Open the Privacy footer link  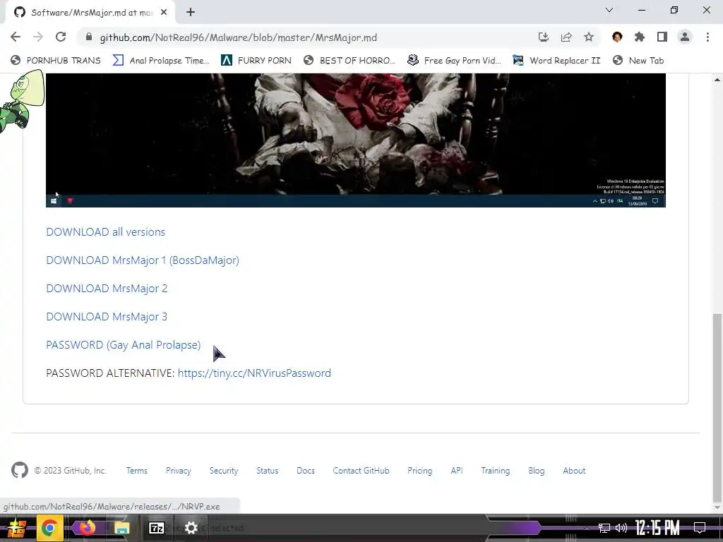coord(179,471)
